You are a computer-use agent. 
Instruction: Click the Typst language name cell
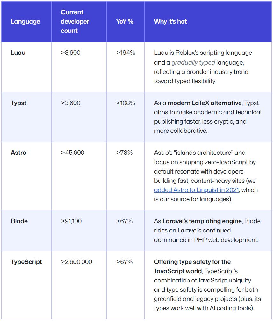tap(19, 103)
